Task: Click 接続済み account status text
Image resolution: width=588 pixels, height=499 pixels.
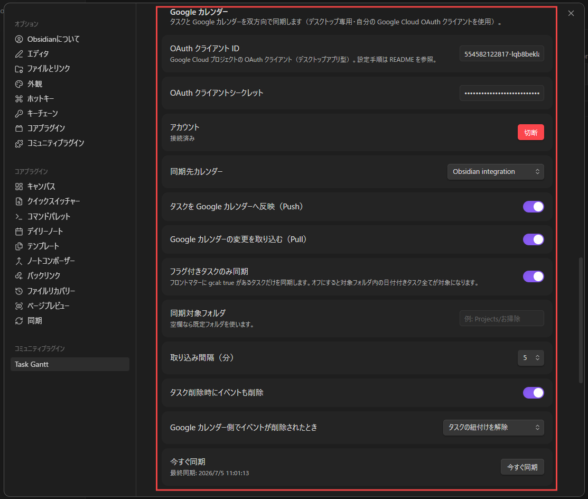Action: coord(182,138)
